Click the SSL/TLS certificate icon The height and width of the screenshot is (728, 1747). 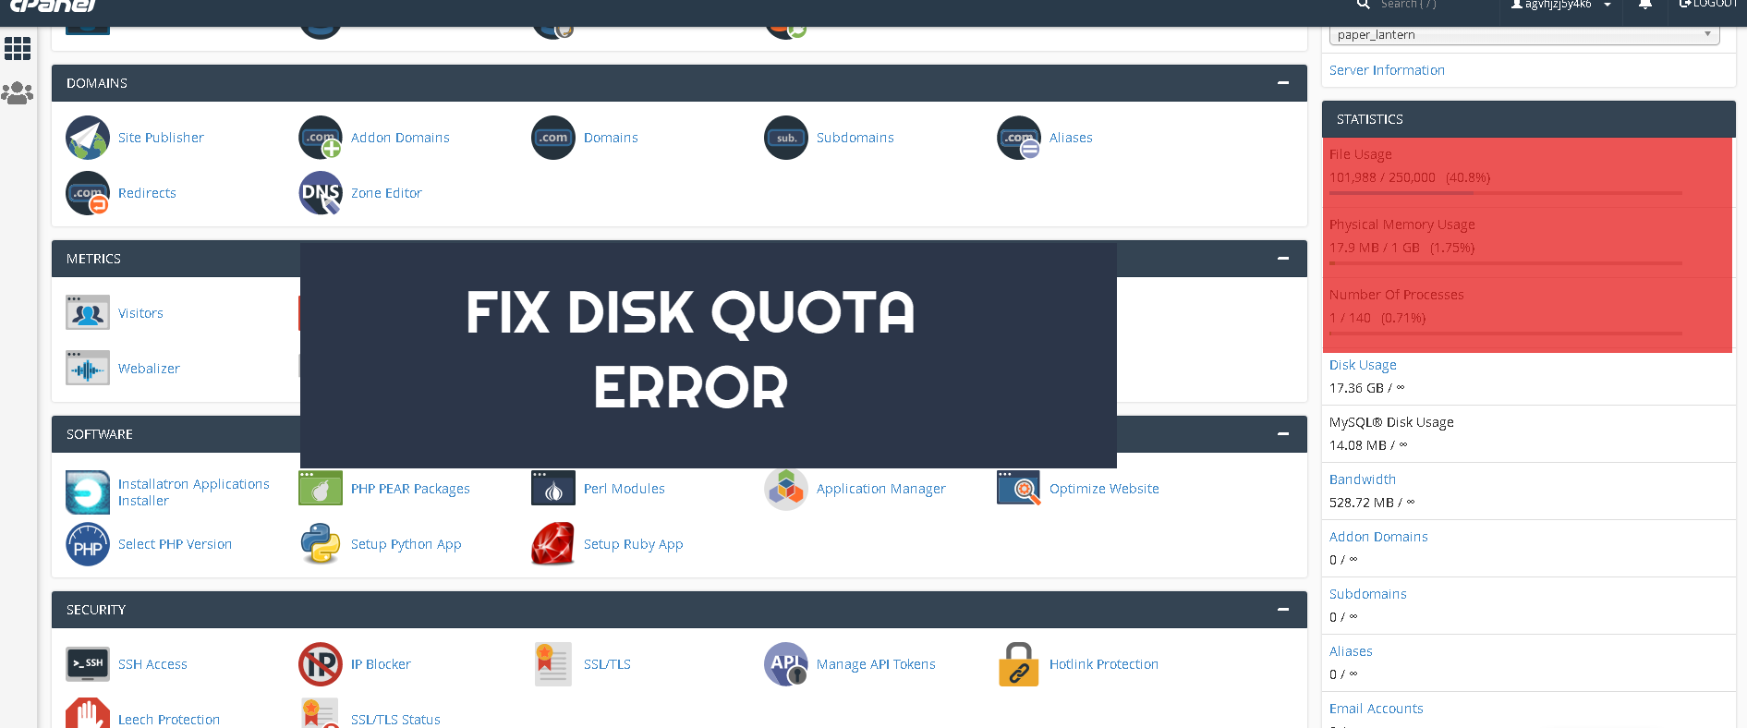click(x=553, y=664)
